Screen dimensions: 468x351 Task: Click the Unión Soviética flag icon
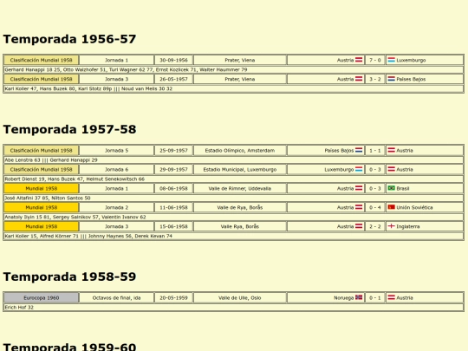pos(391,207)
